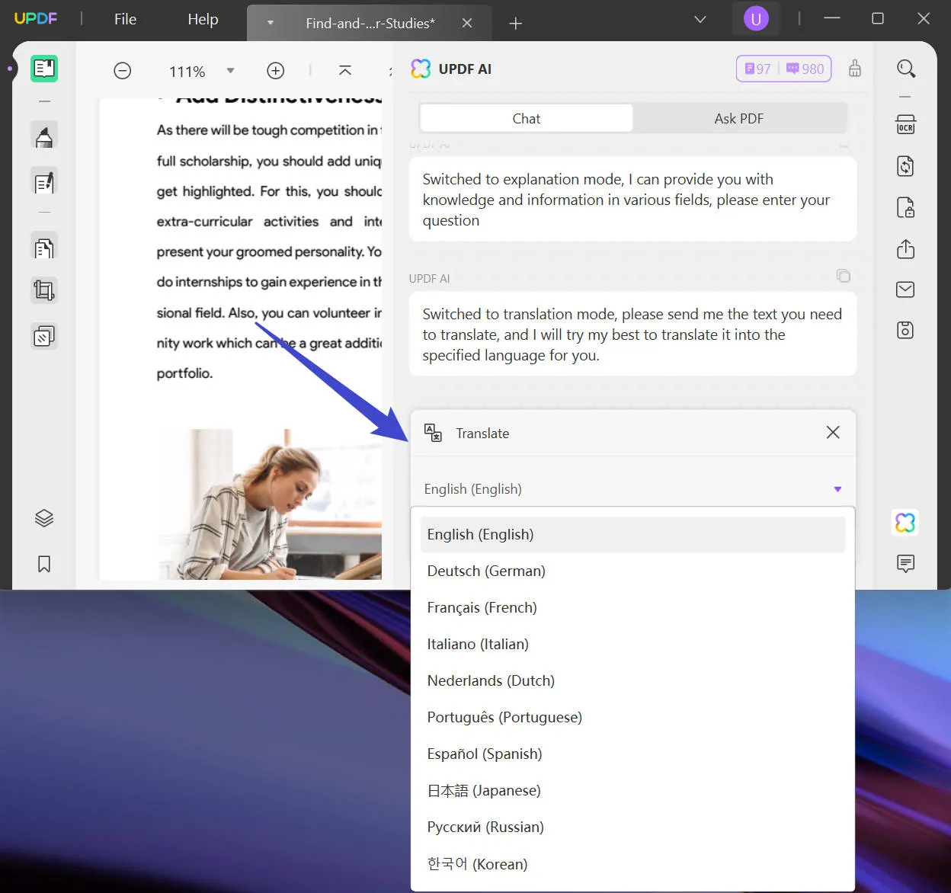Choose Italiano (Italian) language
The image size is (951, 893).
[632, 644]
